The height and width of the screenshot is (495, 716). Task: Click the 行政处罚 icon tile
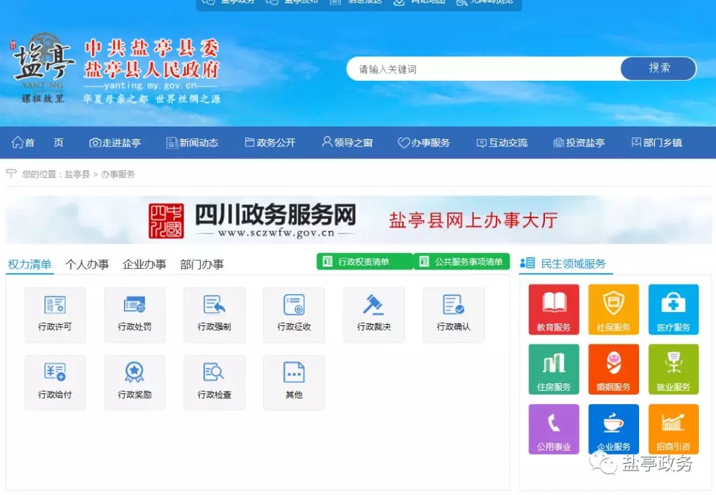coord(135,315)
